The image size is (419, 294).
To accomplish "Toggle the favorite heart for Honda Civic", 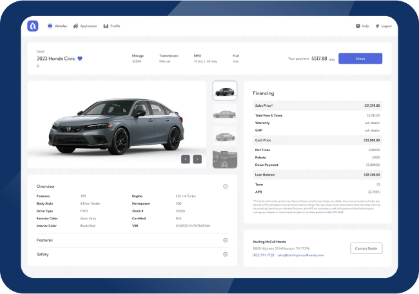I will 80,59.
